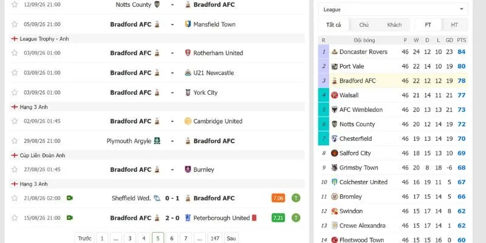
Task: Click the Doncaster Rovers crest in standings
Action: pos(335,52)
